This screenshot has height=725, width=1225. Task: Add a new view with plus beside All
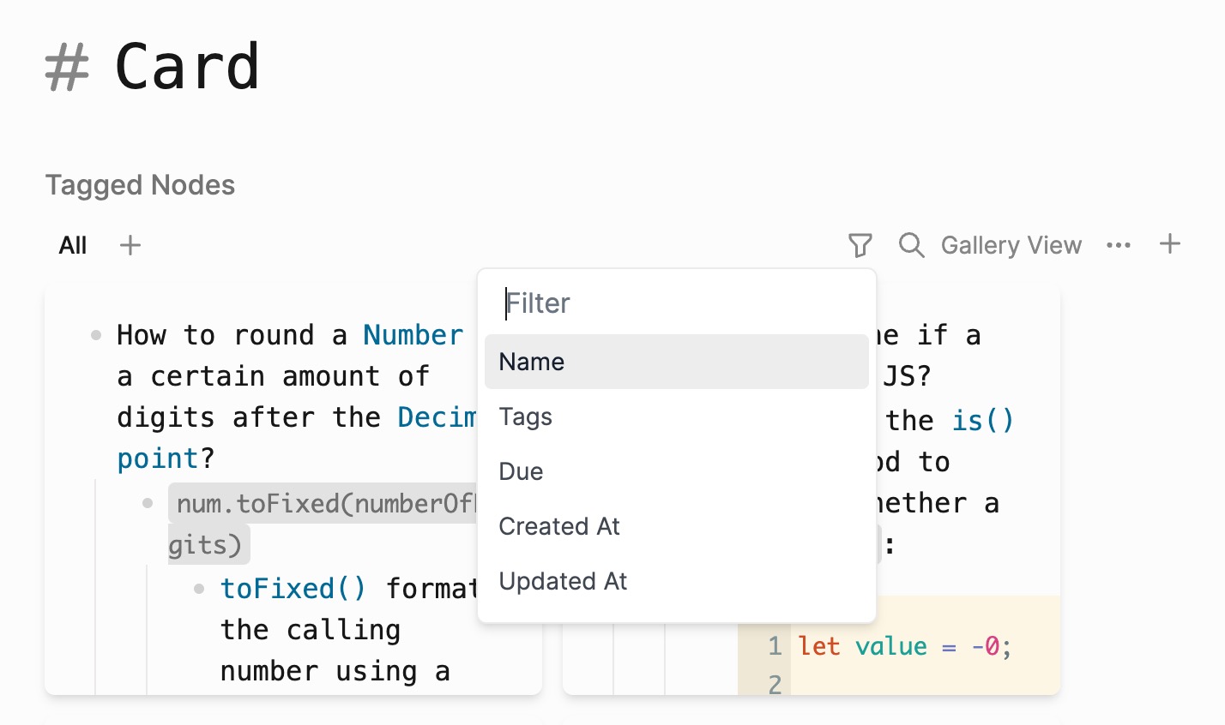click(130, 245)
